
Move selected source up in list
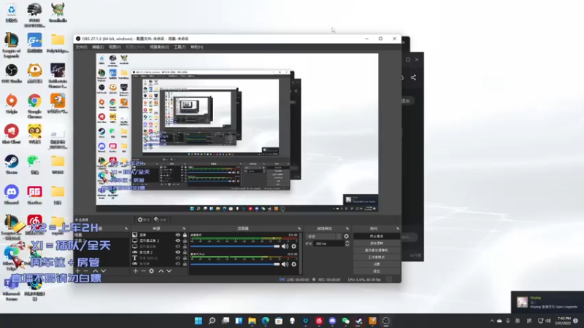[x=161, y=271]
